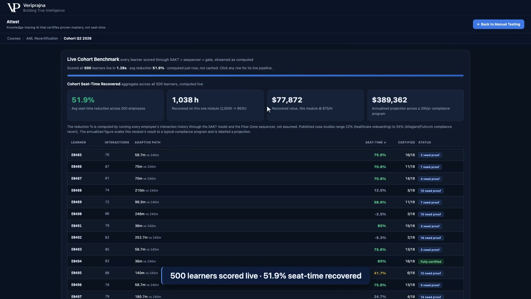This screenshot has height=299, width=531.
Task: Click the Interactions column header
Action: pyautogui.click(x=117, y=142)
